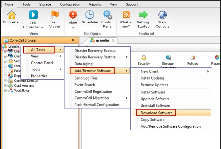Launch the Web Console globe icon
This screenshot has height=149, width=221.
point(162,15)
